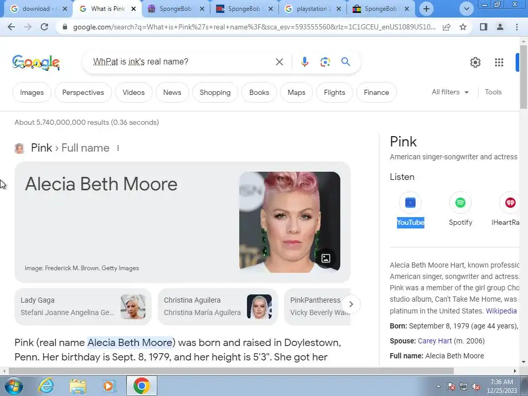This screenshot has width=528, height=396.
Task: Open the PinkPantheress related card
Action: pos(318,306)
